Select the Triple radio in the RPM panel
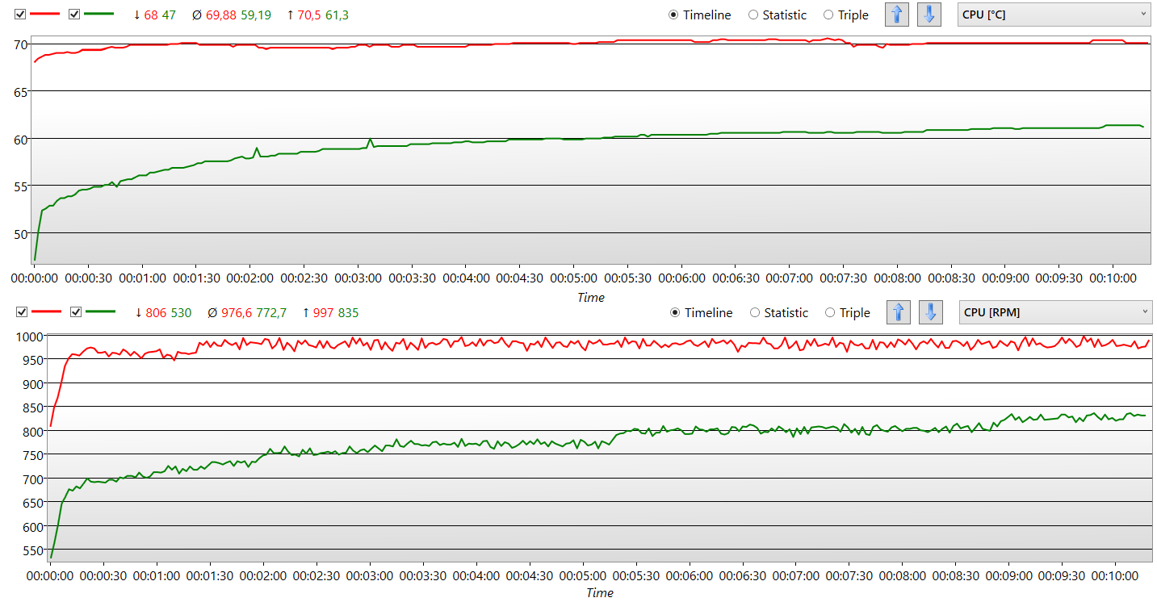 coord(847,313)
